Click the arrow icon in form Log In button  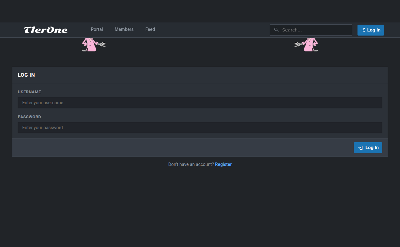(360, 148)
